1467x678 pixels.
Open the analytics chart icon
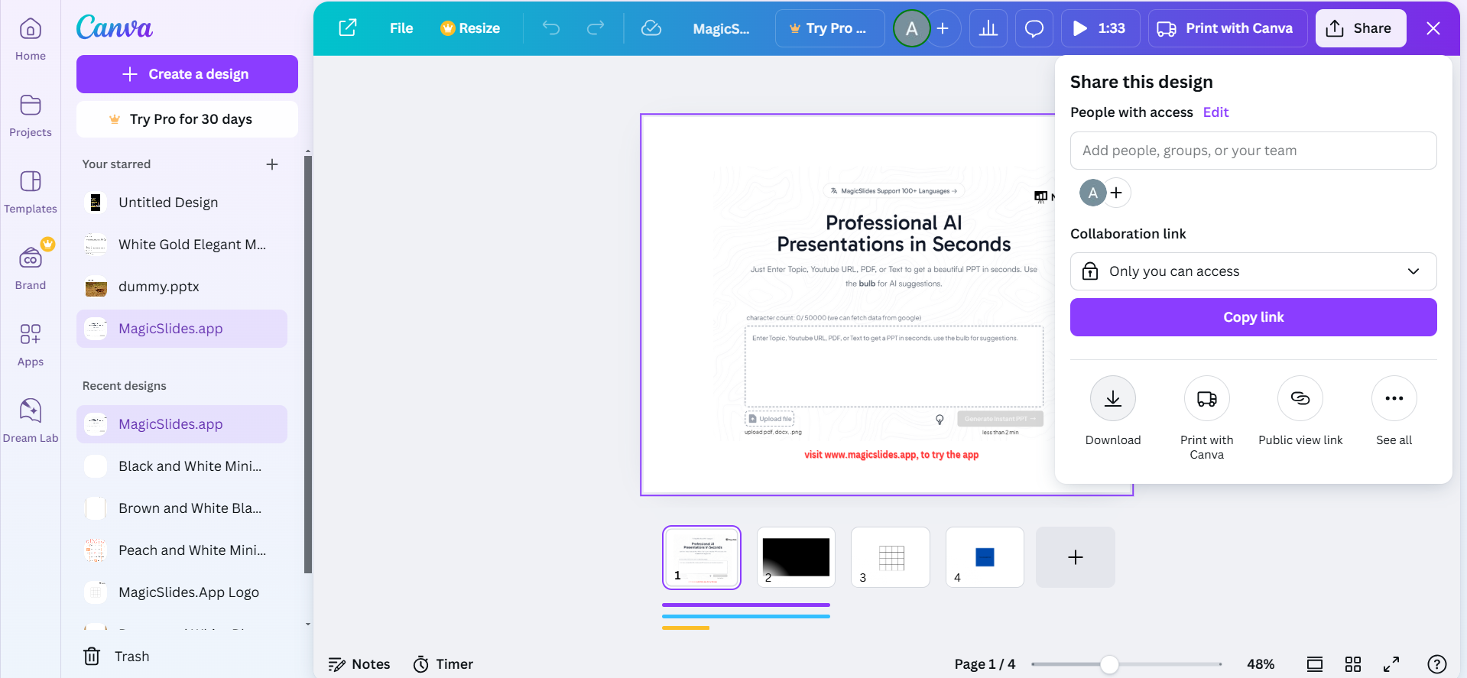[x=988, y=28]
